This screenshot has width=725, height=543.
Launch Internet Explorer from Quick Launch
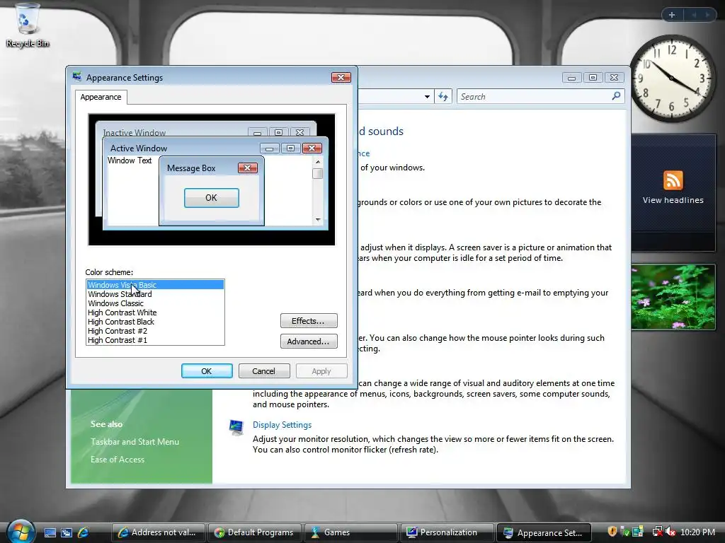click(83, 532)
